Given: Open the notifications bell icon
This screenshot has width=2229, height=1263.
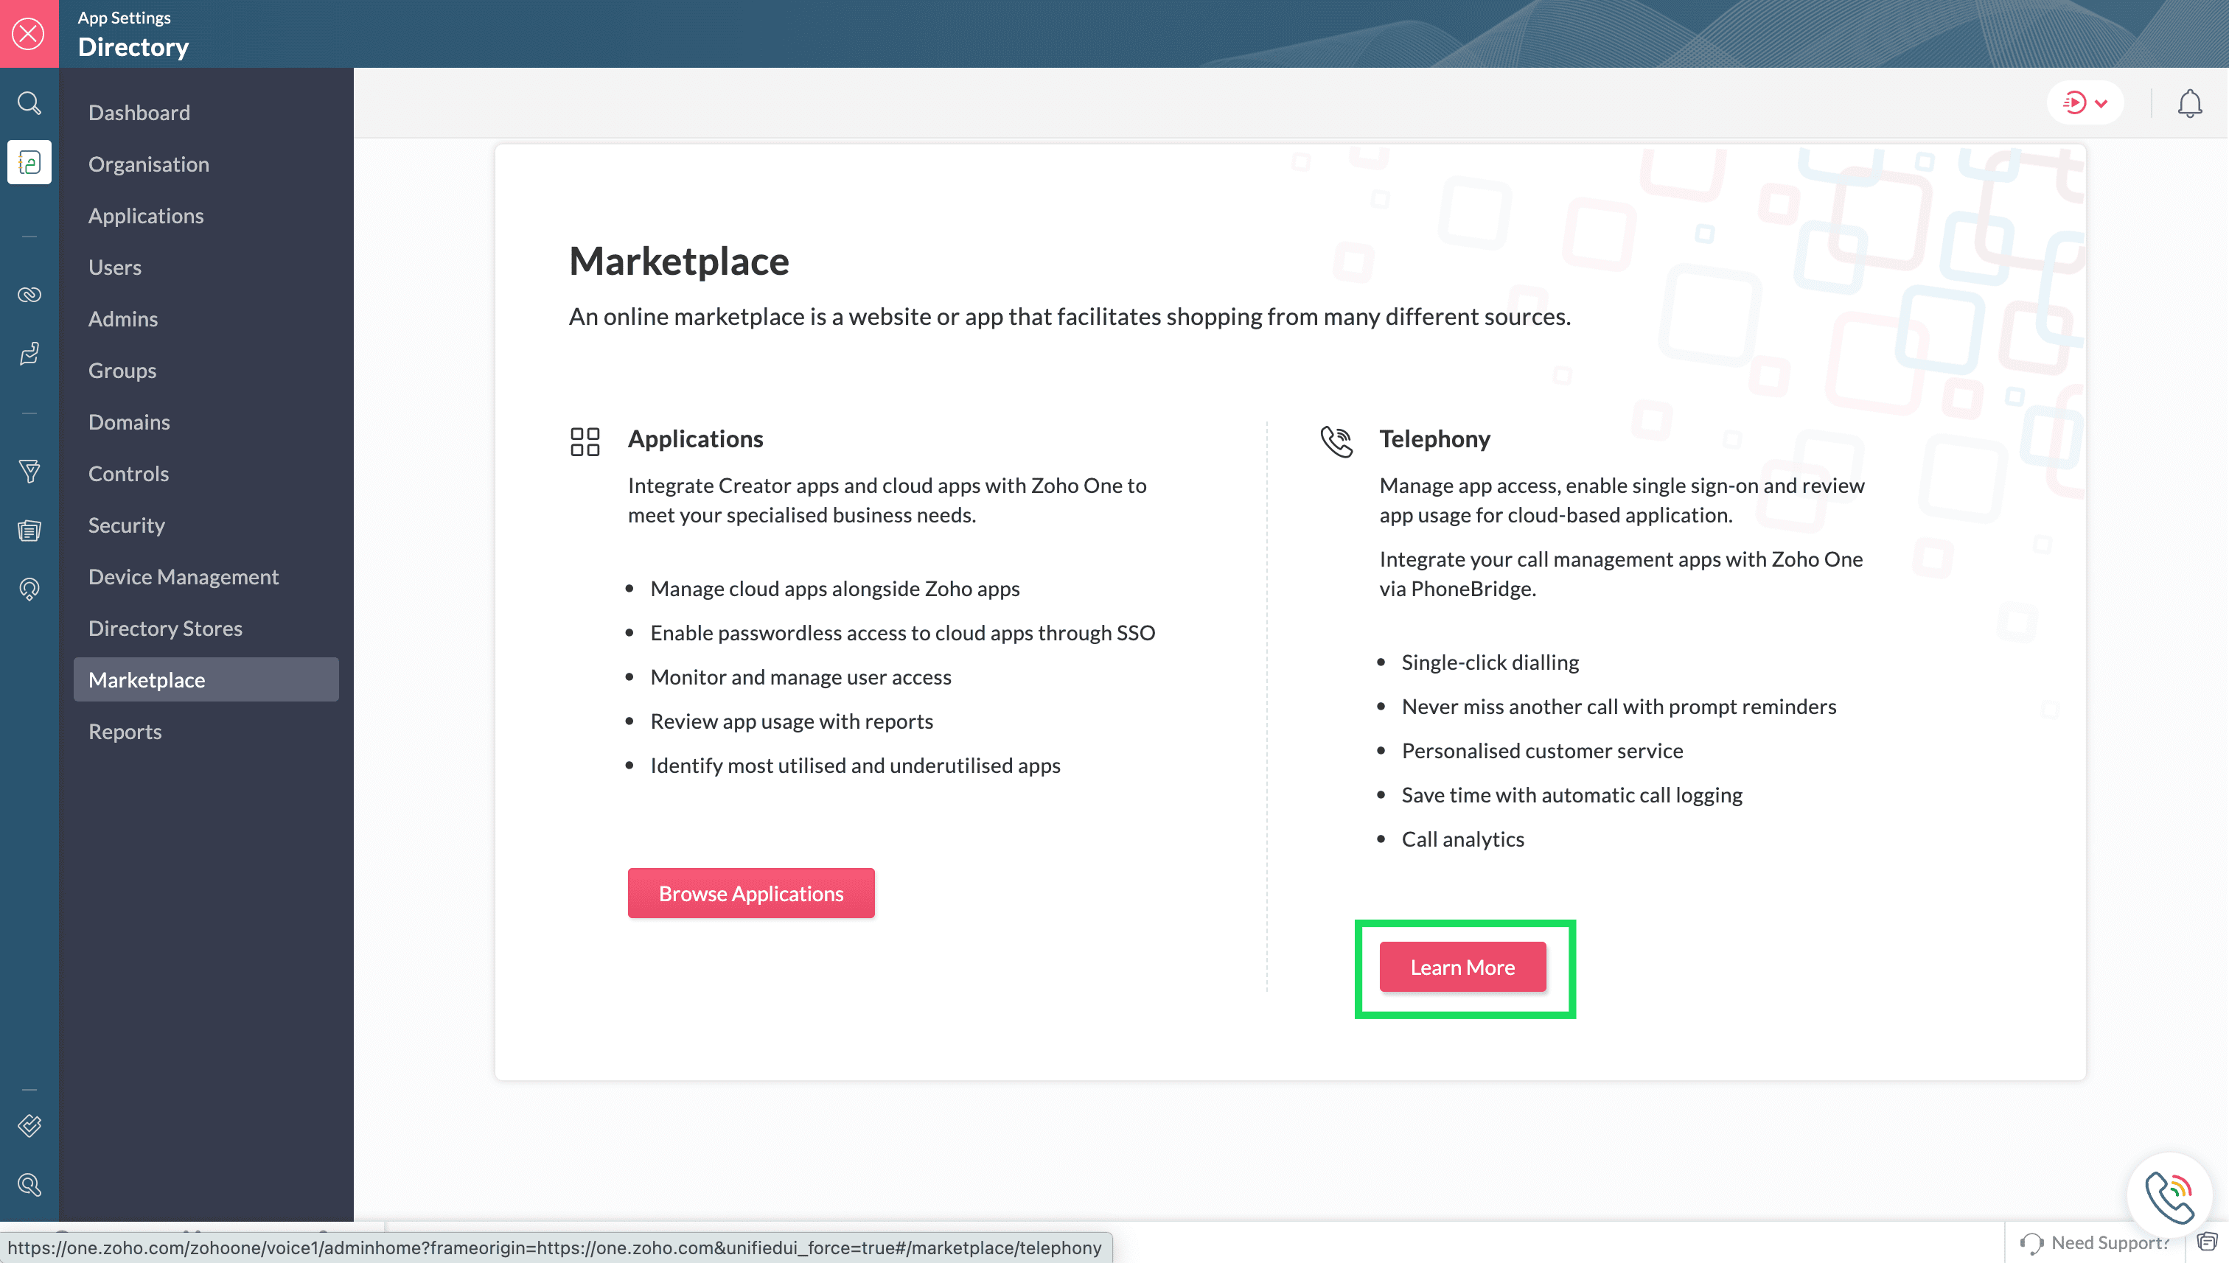Looking at the screenshot, I should pos(2189,103).
